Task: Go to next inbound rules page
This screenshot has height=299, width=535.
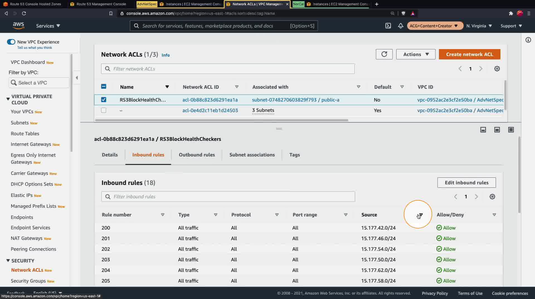Action: [476, 197]
